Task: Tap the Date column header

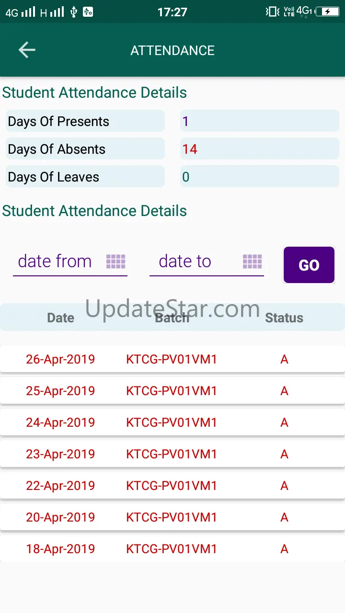Action: (x=61, y=318)
